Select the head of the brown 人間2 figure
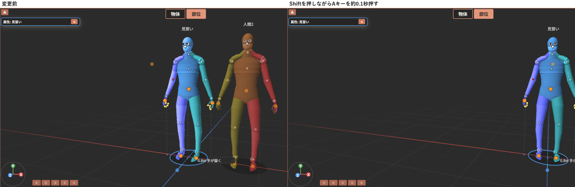This screenshot has height=187, width=575. 248,42
